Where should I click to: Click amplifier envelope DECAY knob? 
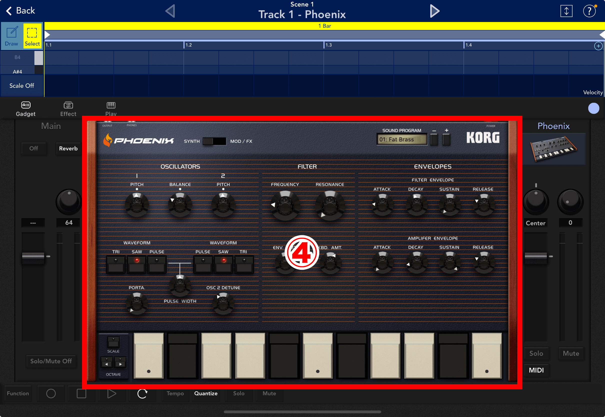click(416, 262)
